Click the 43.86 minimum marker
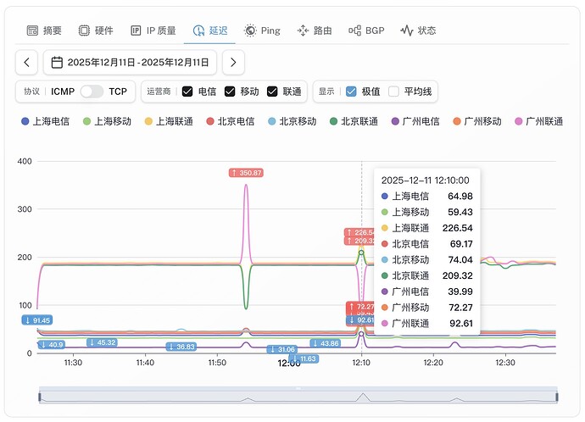The width and height of the screenshot is (585, 422). pos(325,343)
